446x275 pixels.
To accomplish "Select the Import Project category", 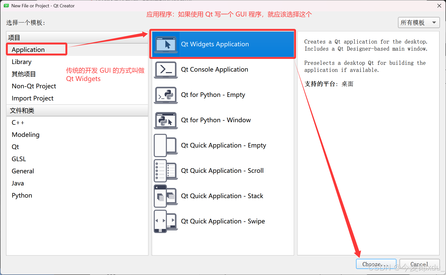I will pyautogui.click(x=77, y=98).
